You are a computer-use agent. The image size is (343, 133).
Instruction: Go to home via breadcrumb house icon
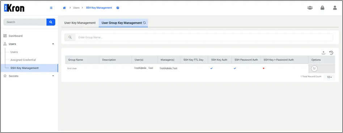64,8
